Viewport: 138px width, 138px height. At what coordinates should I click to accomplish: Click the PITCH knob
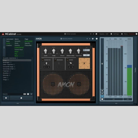click(62, 51)
